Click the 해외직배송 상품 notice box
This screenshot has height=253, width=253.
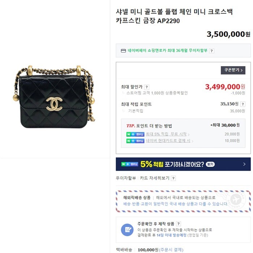tap(183, 201)
